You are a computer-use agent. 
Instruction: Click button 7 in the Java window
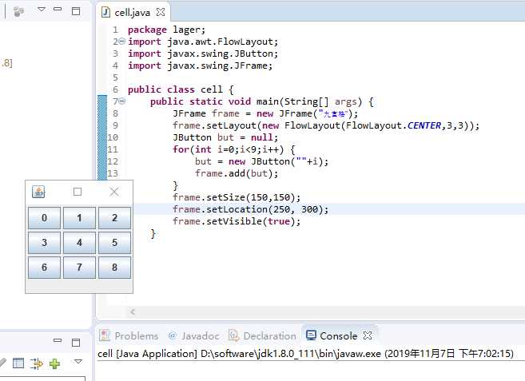pos(79,268)
